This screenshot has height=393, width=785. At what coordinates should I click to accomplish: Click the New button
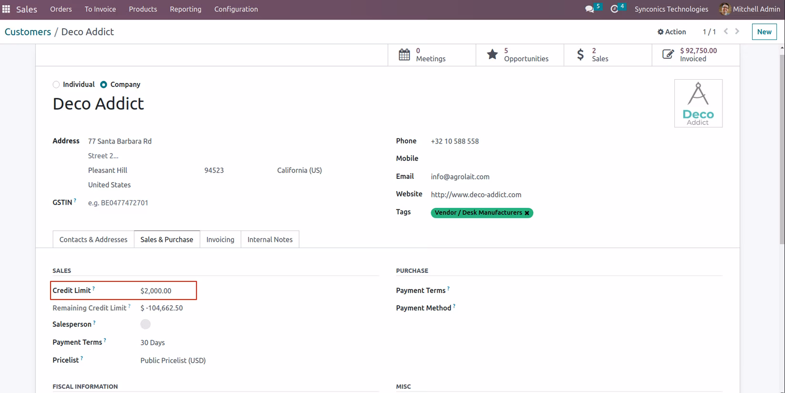[x=764, y=31]
